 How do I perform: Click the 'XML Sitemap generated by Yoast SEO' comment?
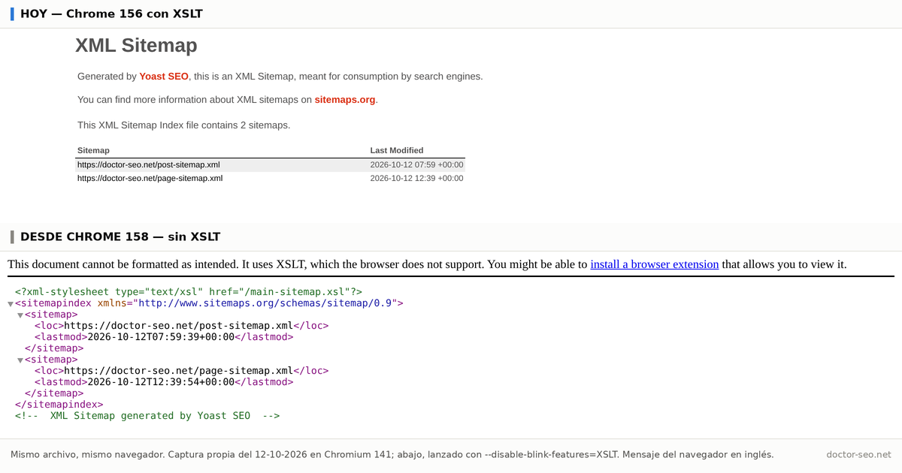(x=147, y=416)
